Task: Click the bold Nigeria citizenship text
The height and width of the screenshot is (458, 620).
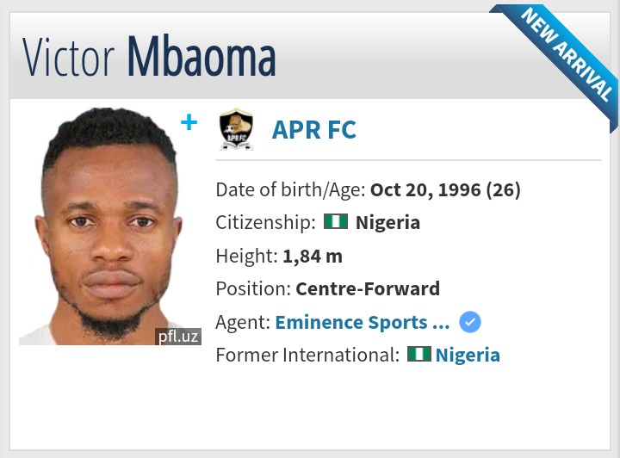Action: pyautogui.click(x=387, y=222)
